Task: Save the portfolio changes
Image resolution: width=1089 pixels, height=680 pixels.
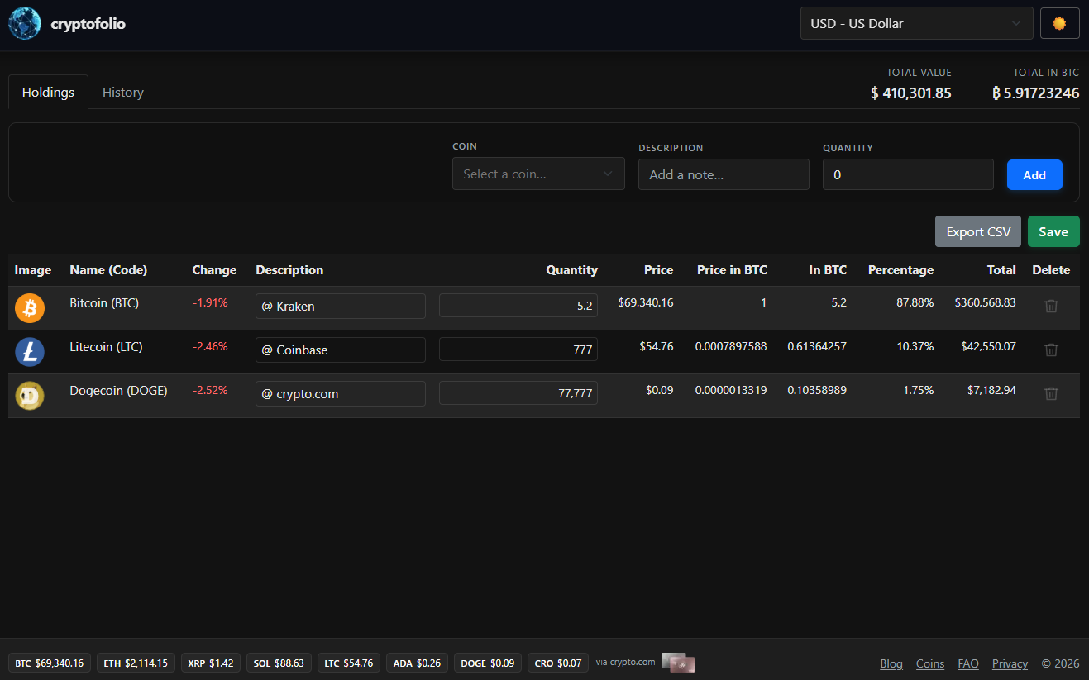Action: (1053, 231)
